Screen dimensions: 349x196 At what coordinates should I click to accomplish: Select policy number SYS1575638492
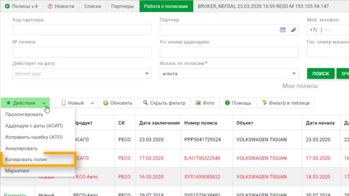[202, 194]
